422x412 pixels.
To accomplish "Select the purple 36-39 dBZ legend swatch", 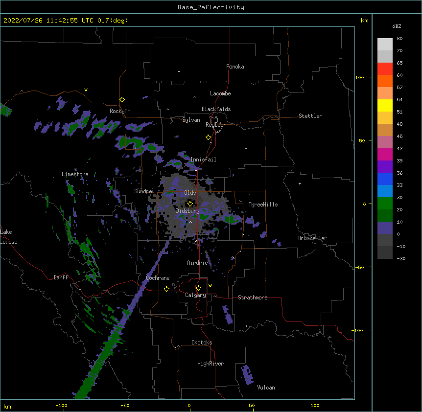I will 385,167.
